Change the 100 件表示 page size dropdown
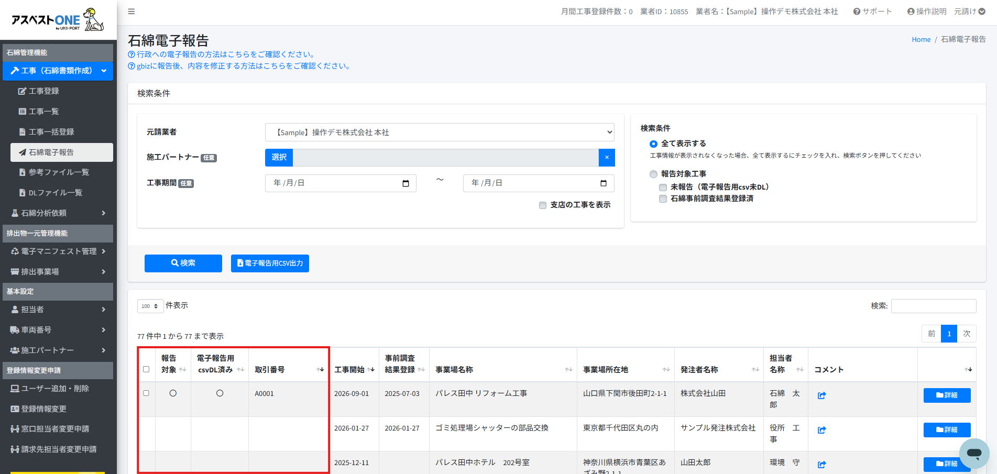 pos(150,306)
